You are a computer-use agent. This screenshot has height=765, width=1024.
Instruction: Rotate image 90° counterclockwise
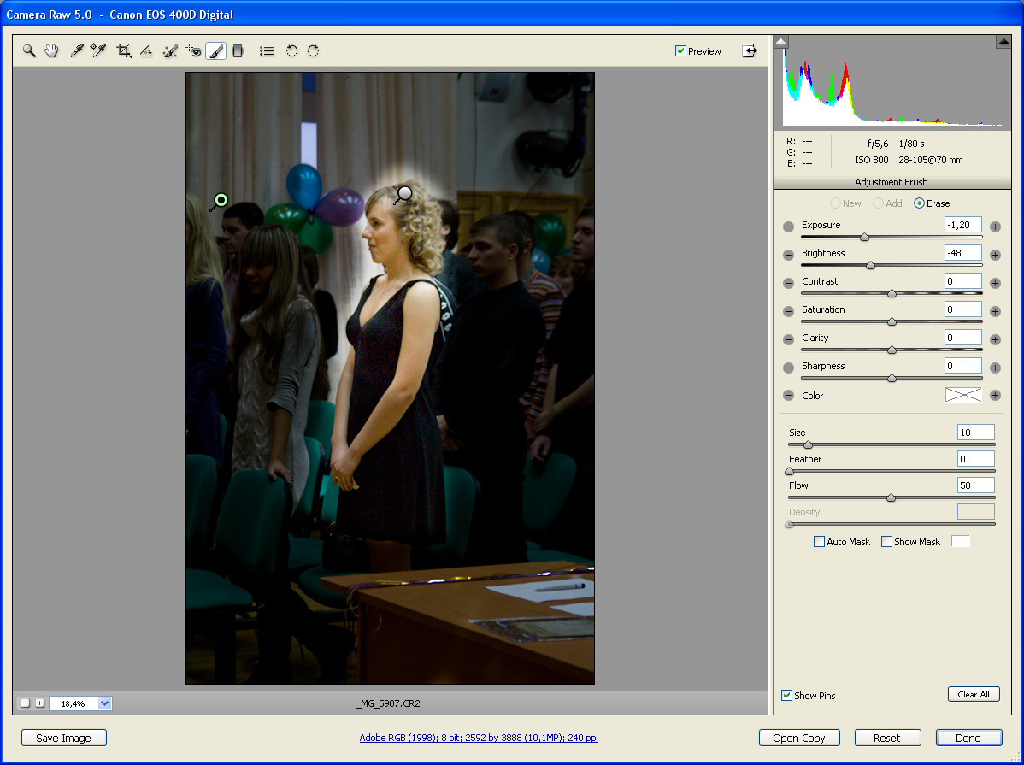click(x=291, y=51)
